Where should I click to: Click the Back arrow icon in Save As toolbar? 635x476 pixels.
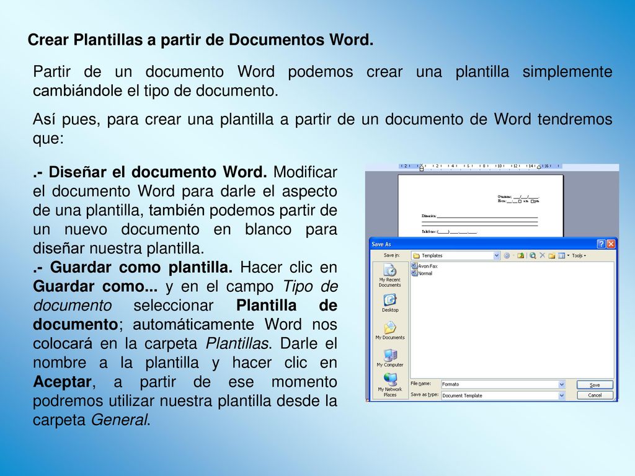coord(507,256)
